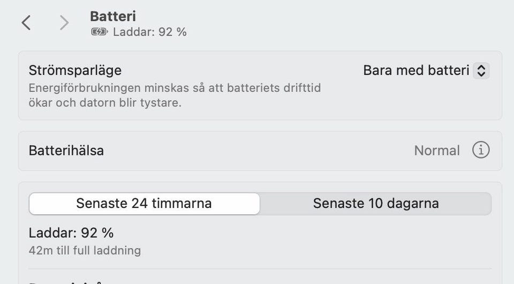Open the Batterihälsa info icon
Viewport: 514px width, 284px height.
(x=480, y=151)
